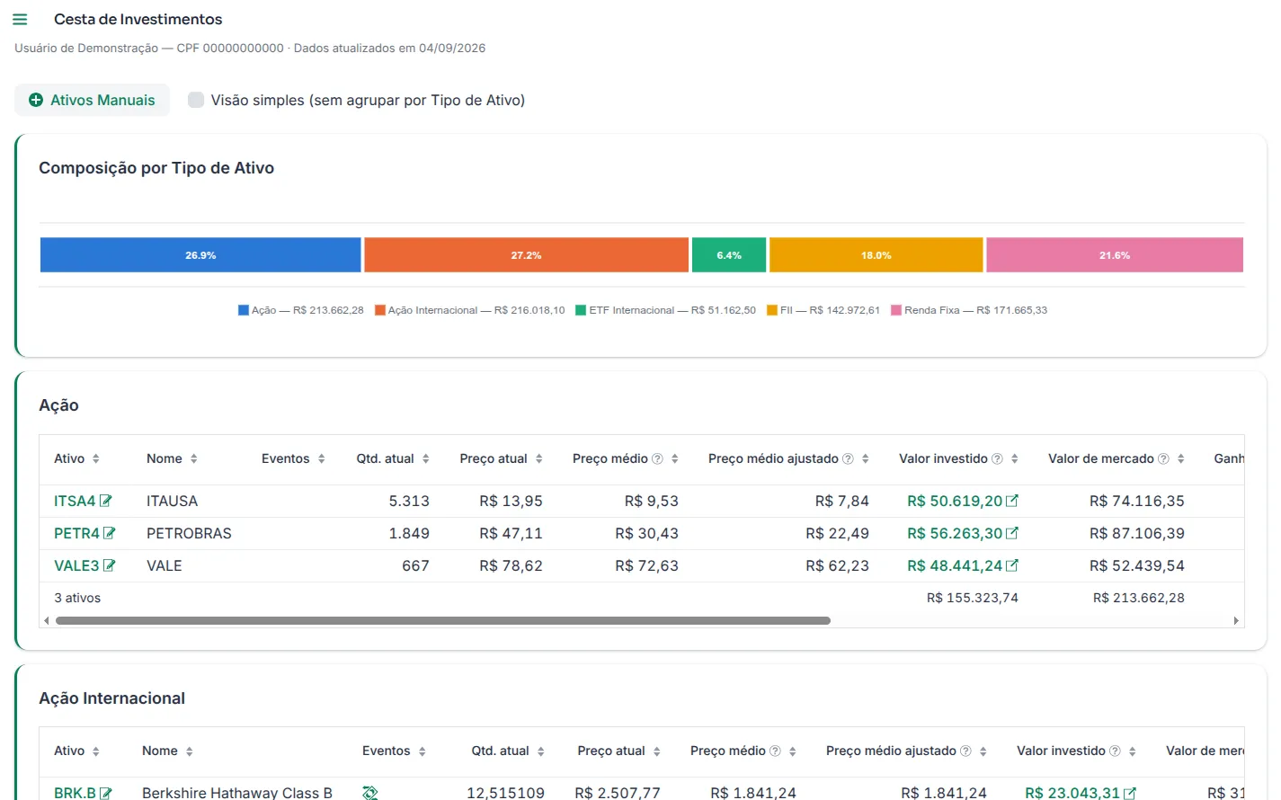Click the pink 21.6% Renda Fixa bar segment
Screen dimensions: 1281x800
click(1115, 255)
